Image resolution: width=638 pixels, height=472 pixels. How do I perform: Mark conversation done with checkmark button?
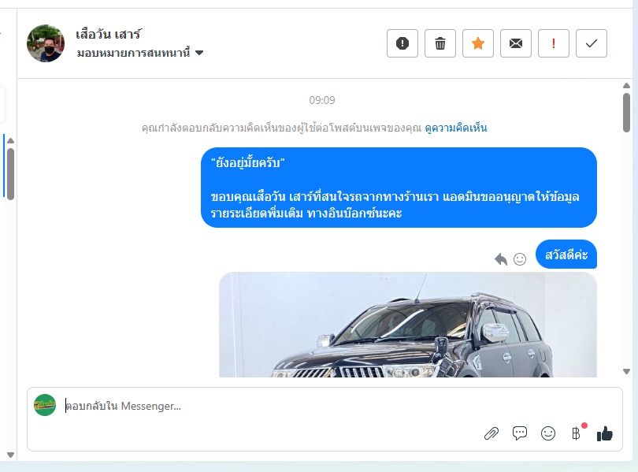pyautogui.click(x=592, y=43)
